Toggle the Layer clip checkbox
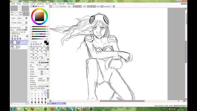197x111 pixels. (20, 32)
